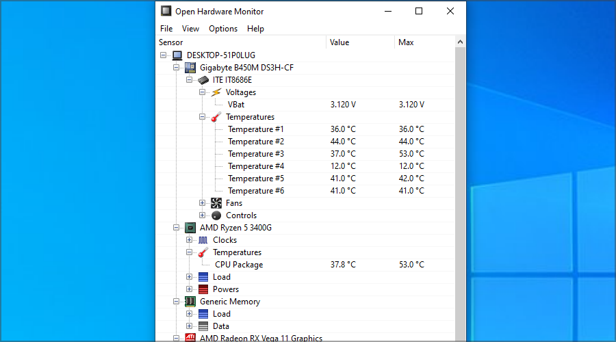Select the Temperature #3 row
Screen dimensions: 616x342
(x=305, y=154)
